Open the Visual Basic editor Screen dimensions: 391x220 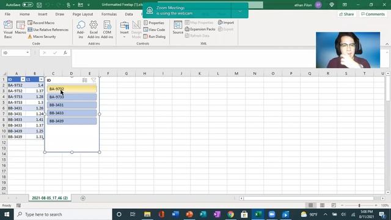(x=8, y=29)
